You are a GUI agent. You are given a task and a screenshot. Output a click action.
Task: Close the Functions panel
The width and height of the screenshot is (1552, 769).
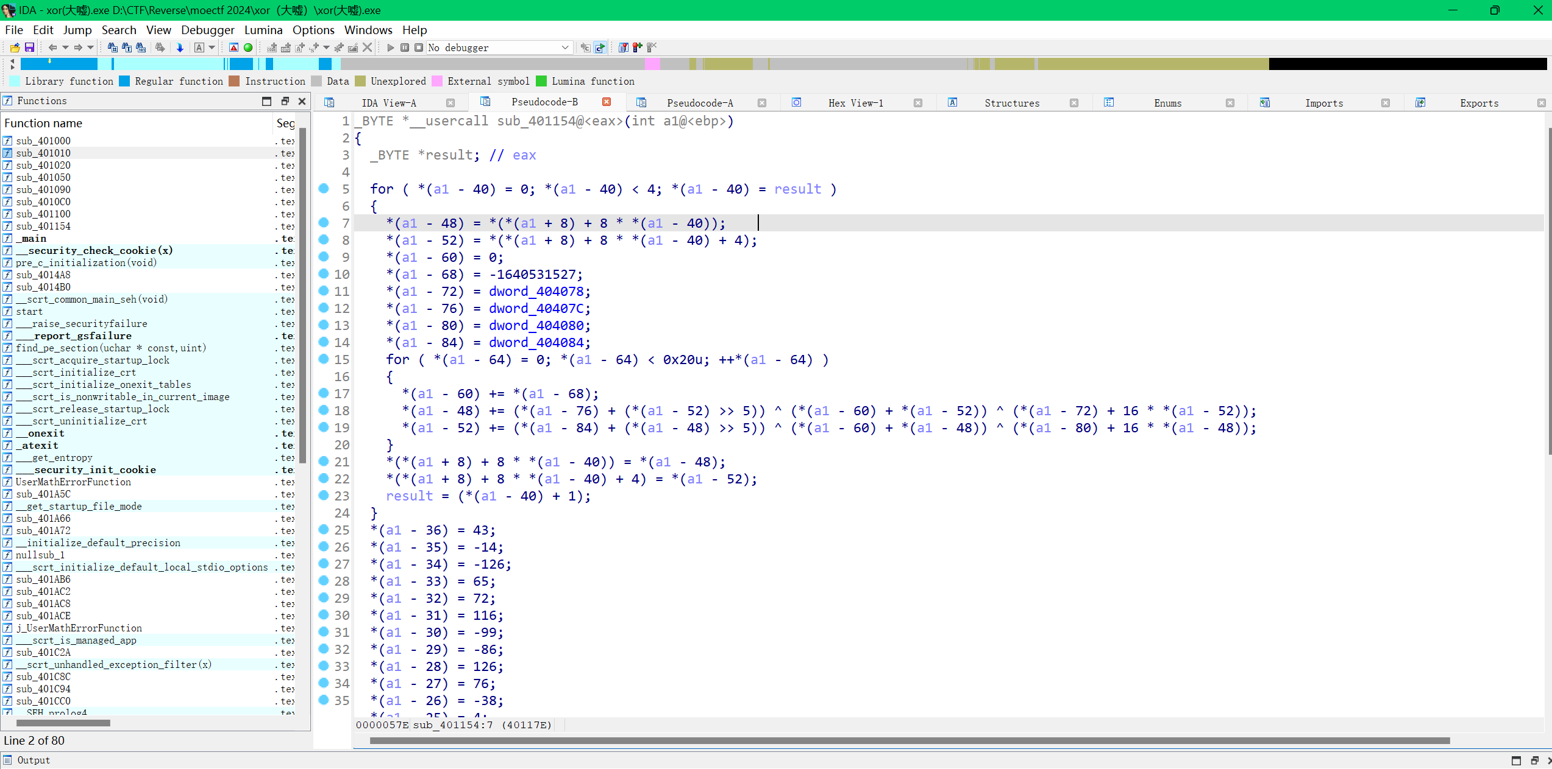(302, 101)
